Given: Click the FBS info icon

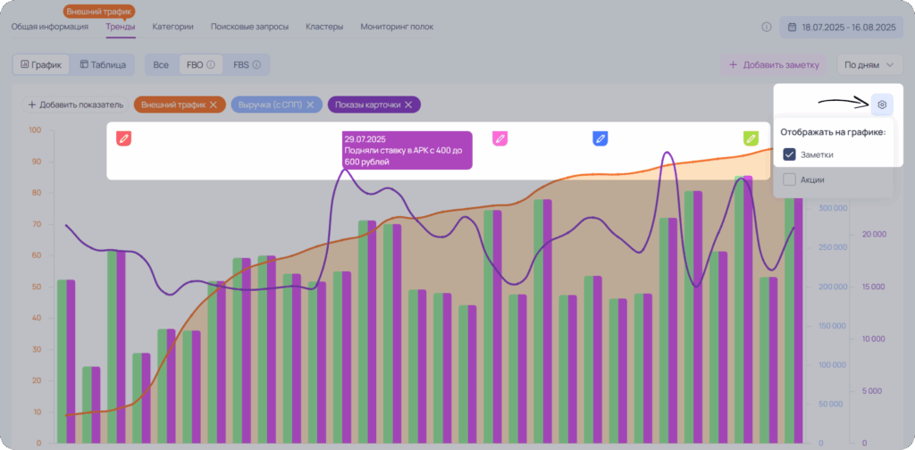Looking at the screenshot, I should tap(256, 64).
